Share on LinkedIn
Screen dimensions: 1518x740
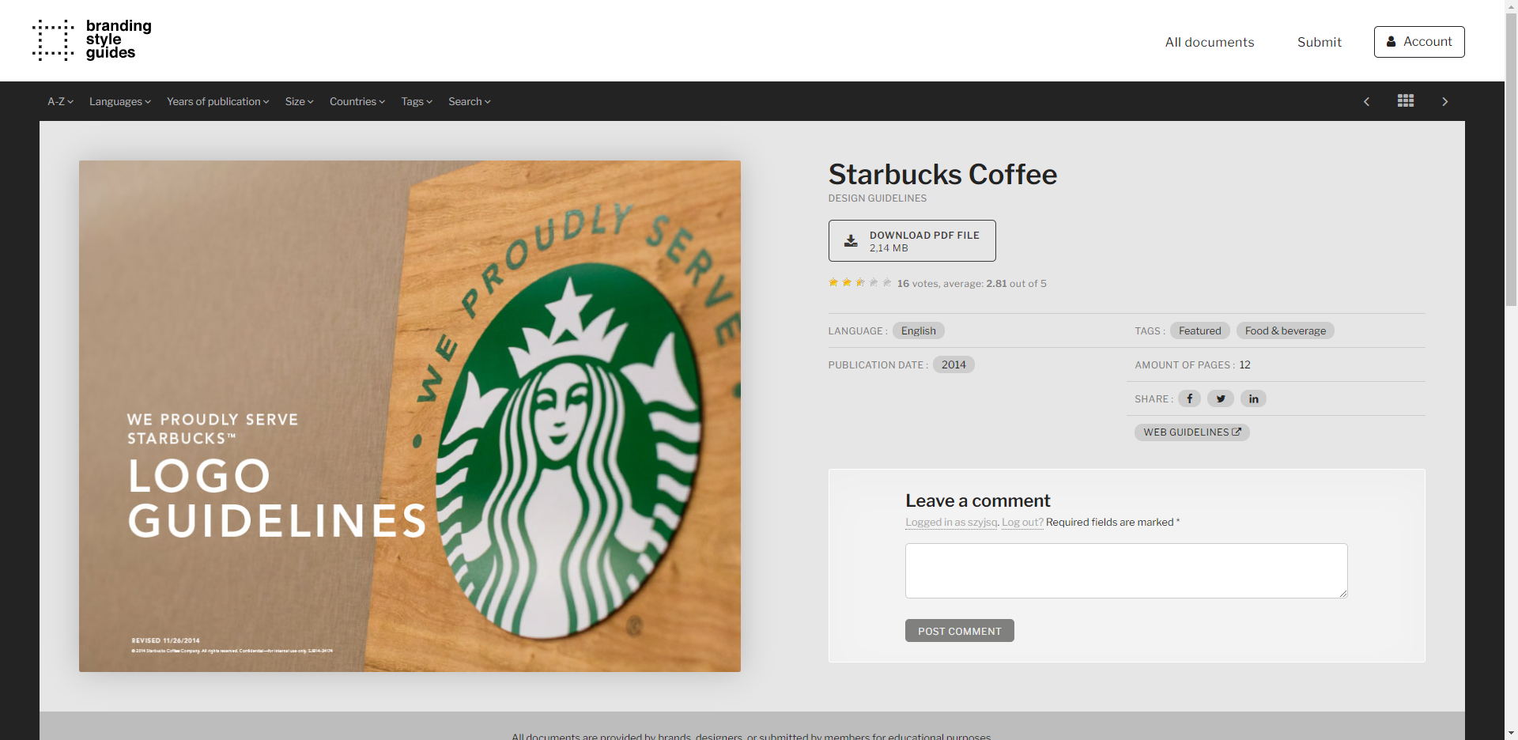(1253, 398)
